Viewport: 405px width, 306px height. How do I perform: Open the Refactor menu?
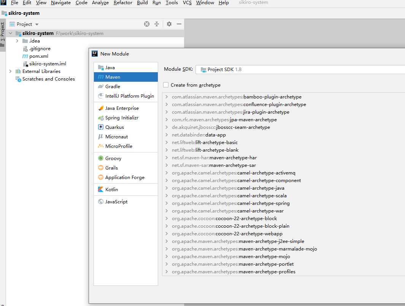click(123, 3)
